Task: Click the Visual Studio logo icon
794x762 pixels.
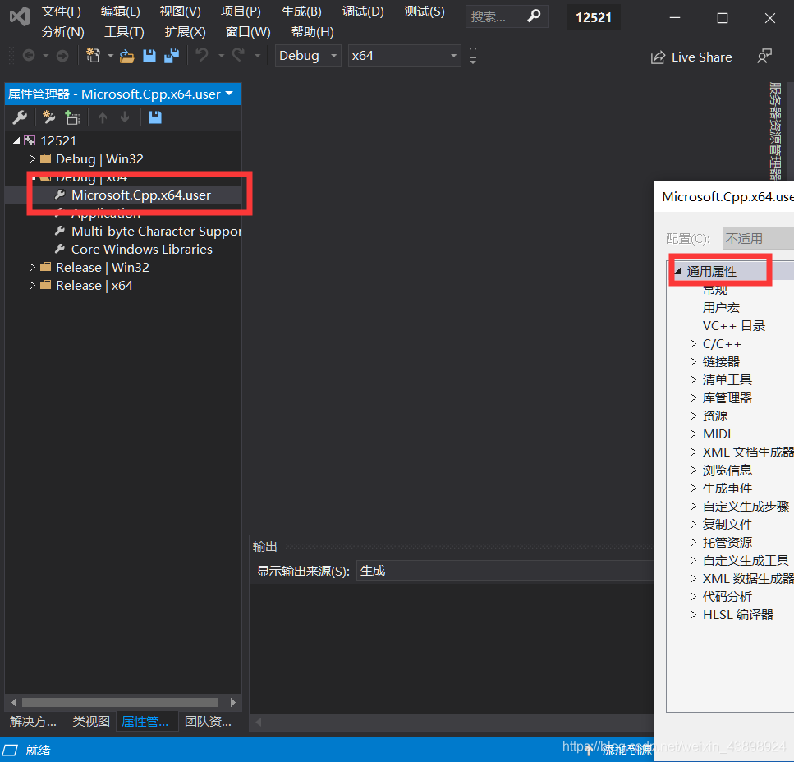Action: point(20,16)
